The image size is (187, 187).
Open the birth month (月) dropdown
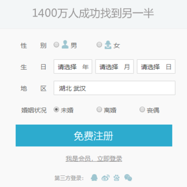click(114, 66)
